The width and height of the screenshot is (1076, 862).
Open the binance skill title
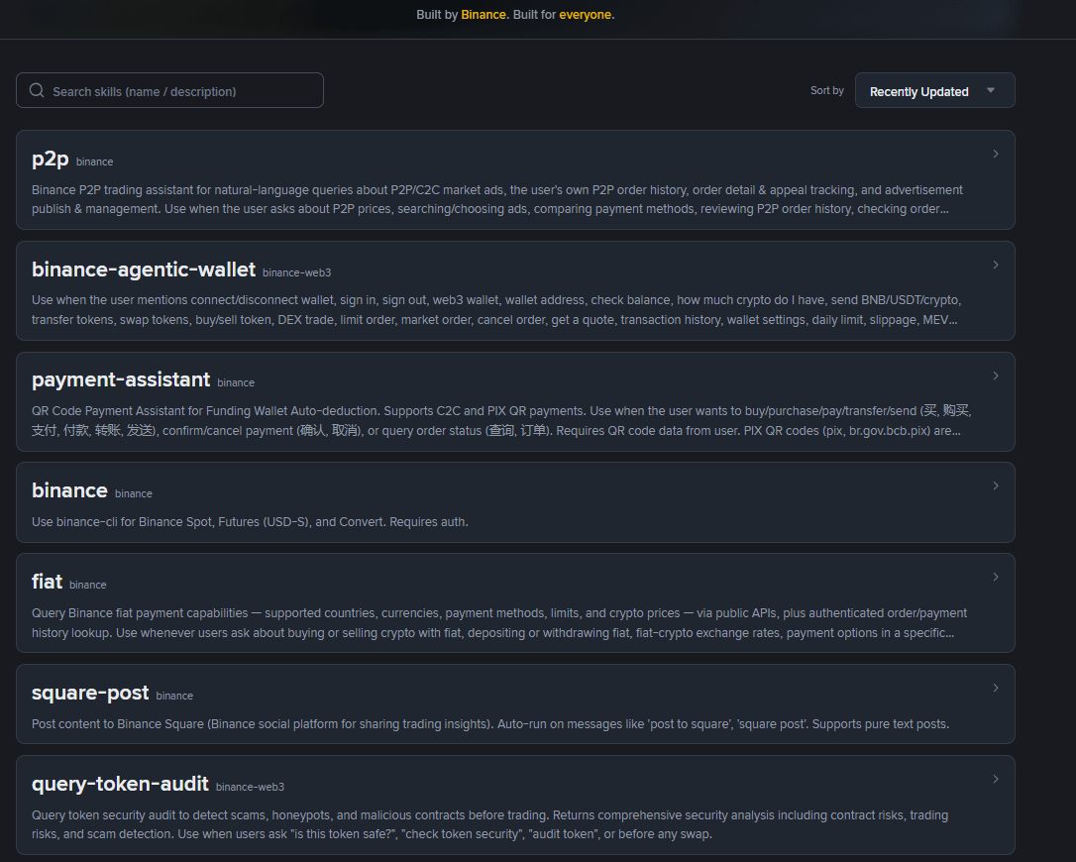click(69, 490)
